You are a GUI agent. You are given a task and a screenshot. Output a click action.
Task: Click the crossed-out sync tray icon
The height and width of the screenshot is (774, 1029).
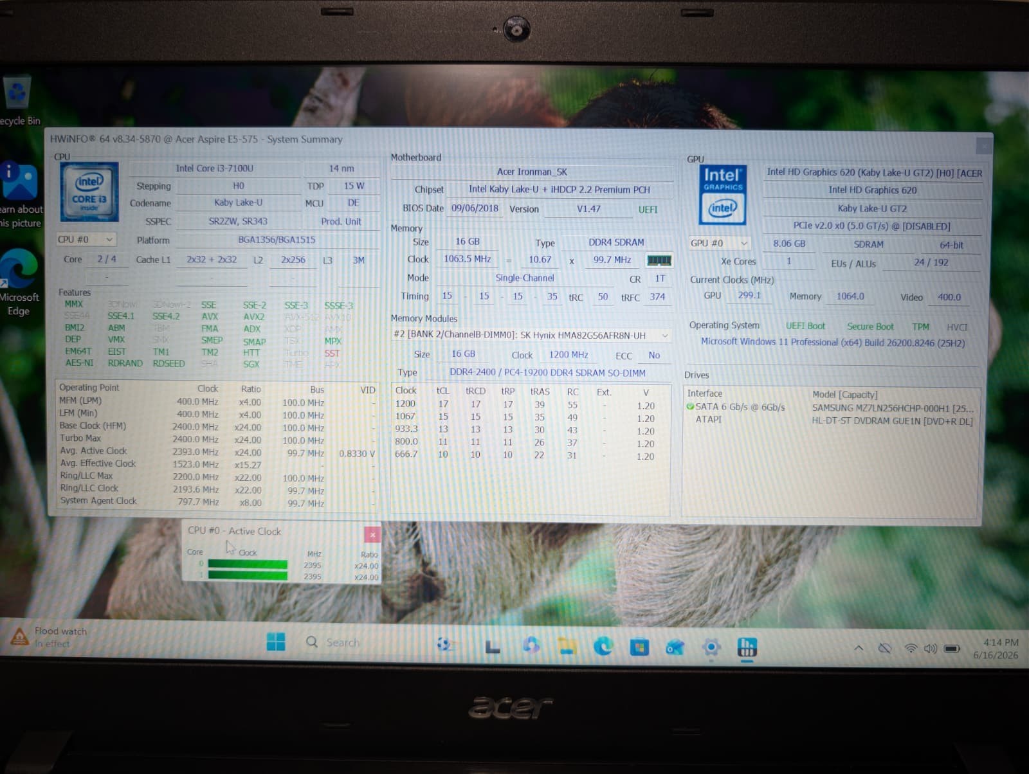pyautogui.click(x=885, y=648)
